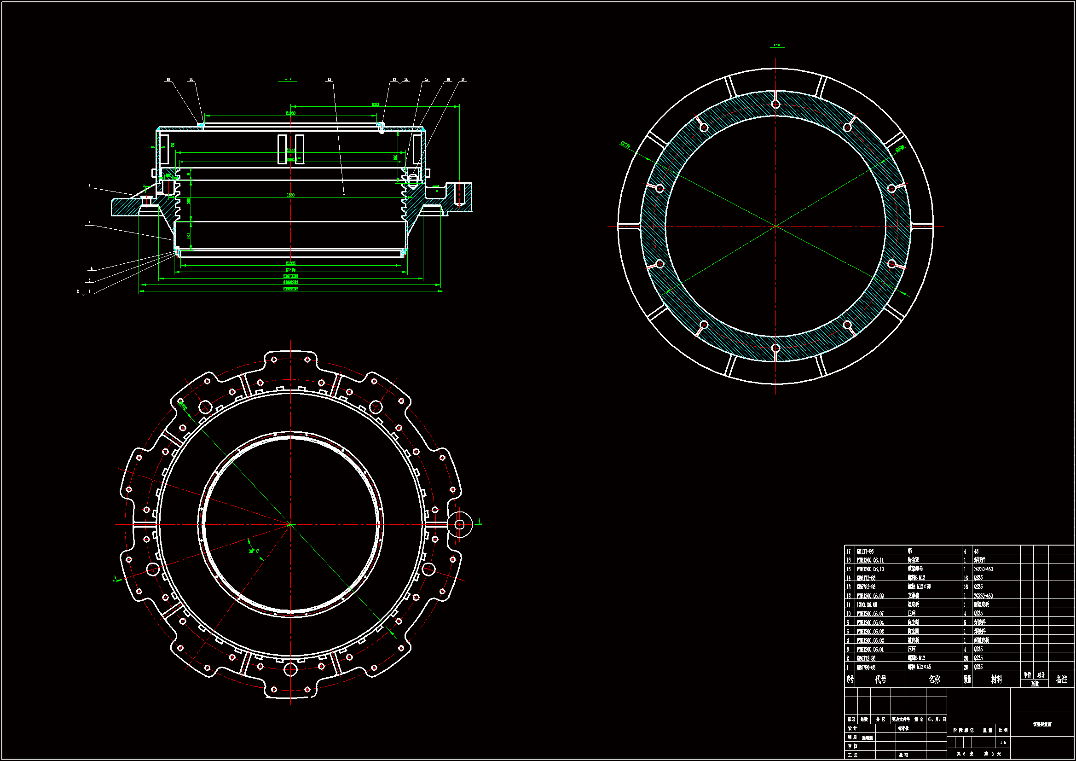The height and width of the screenshot is (761, 1076).
Task: Click the 标准化 cell in title block
Action: click(x=903, y=728)
